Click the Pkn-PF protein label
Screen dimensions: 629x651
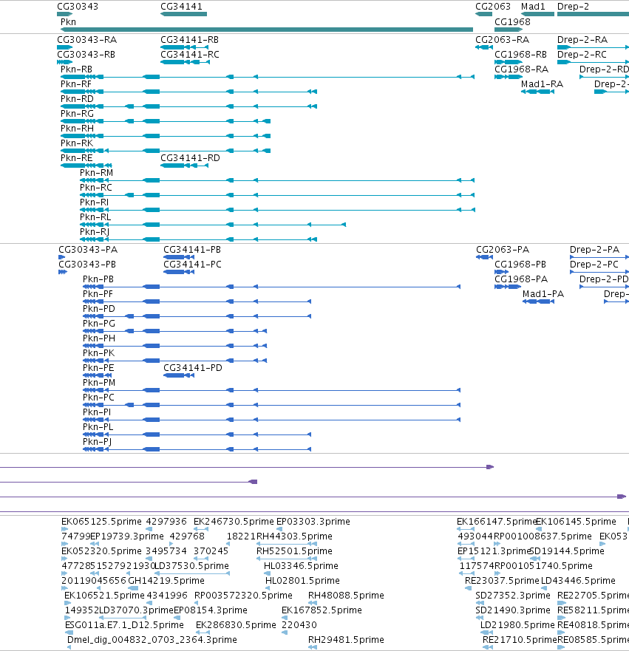98,294
